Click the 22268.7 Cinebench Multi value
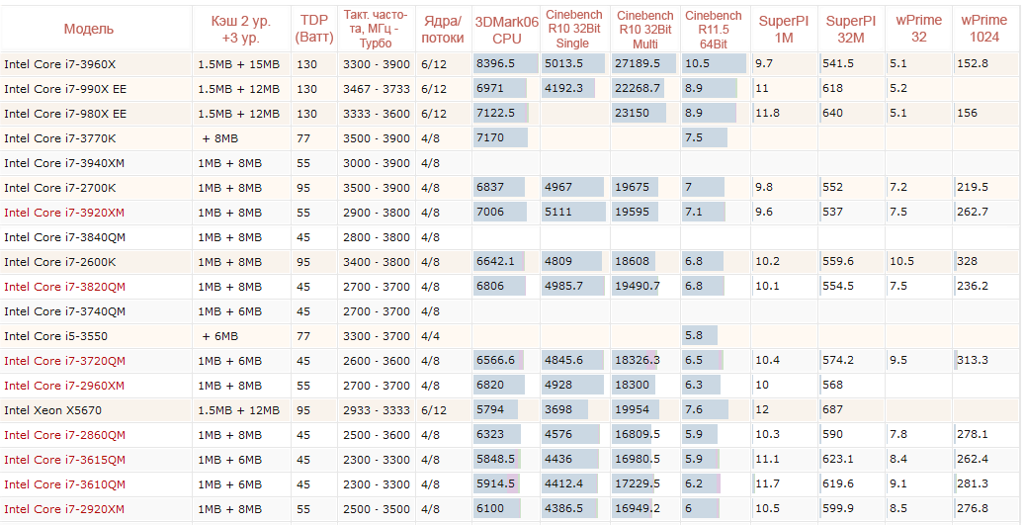The image size is (1024, 525). (637, 88)
